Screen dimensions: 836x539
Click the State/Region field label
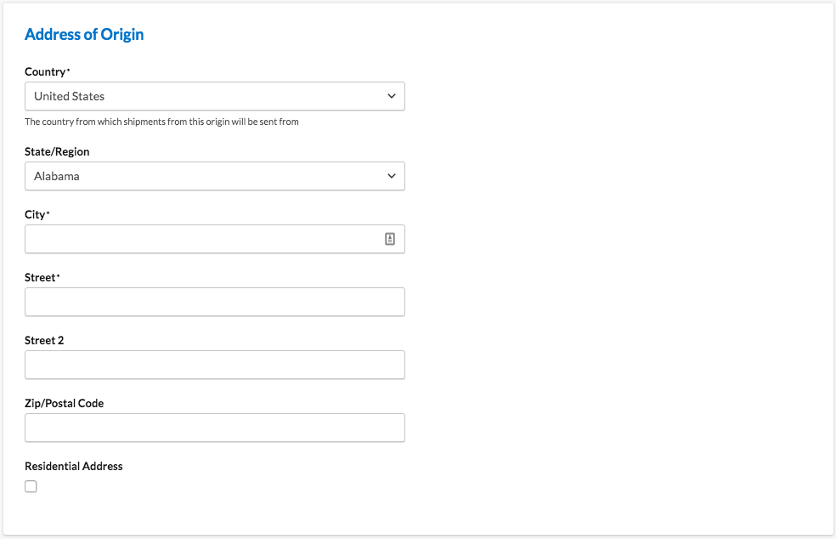pos(57,151)
